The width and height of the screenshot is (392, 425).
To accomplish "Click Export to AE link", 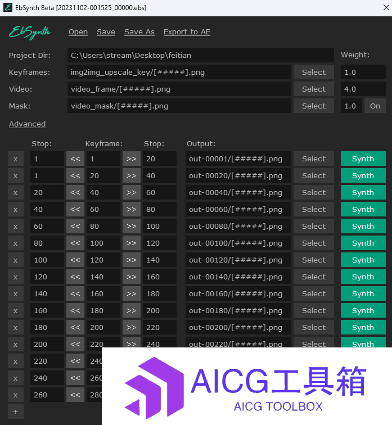I will pyautogui.click(x=187, y=32).
